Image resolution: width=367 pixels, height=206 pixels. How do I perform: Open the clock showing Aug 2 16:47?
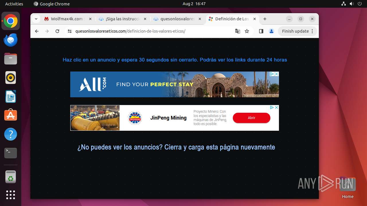tap(194, 4)
